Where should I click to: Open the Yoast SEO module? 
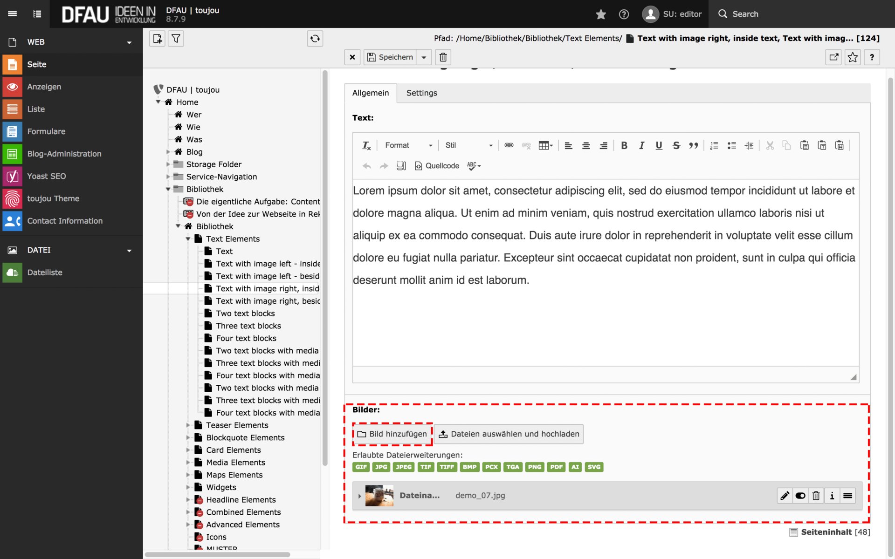pos(71,176)
